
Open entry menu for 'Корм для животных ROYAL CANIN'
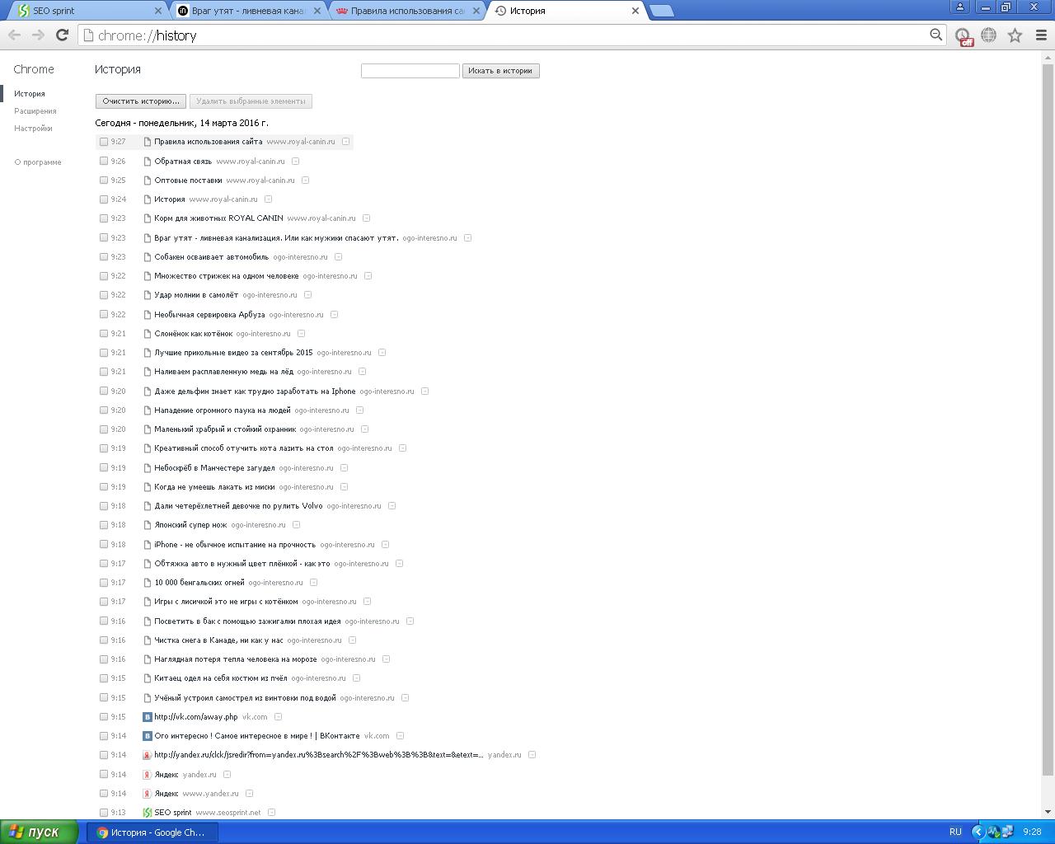click(x=366, y=218)
